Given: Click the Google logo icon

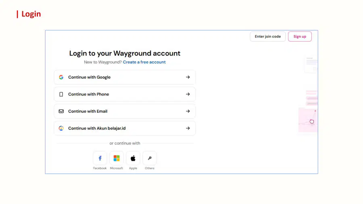Looking at the screenshot, I should tap(61, 77).
